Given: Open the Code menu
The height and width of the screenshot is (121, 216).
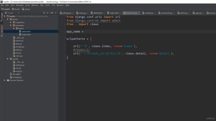Looking at the screenshot, I should (x=27, y=5).
